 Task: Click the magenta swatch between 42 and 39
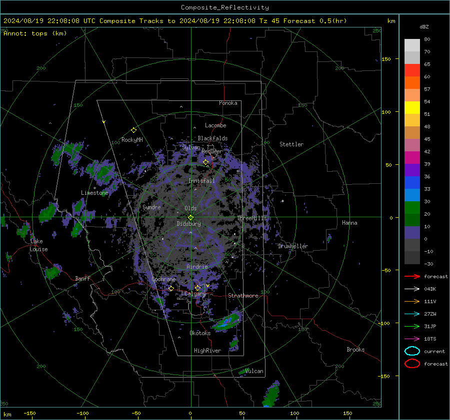pos(412,158)
